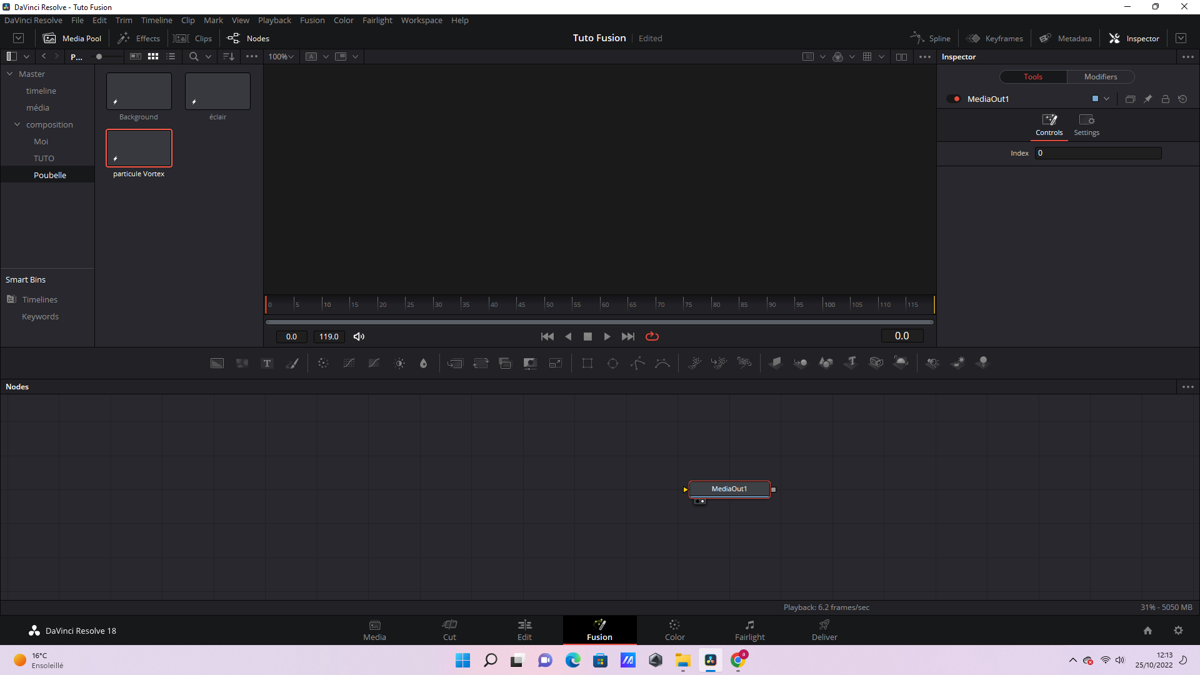Open the Effects library panel
The height and width of the screenshot is (675, 1200).
click(x=139, y=38)
